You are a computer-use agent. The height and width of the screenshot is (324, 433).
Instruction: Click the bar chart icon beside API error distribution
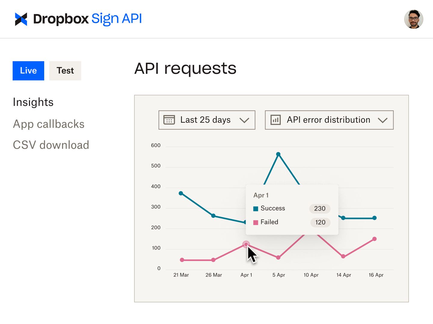point(275,120)
